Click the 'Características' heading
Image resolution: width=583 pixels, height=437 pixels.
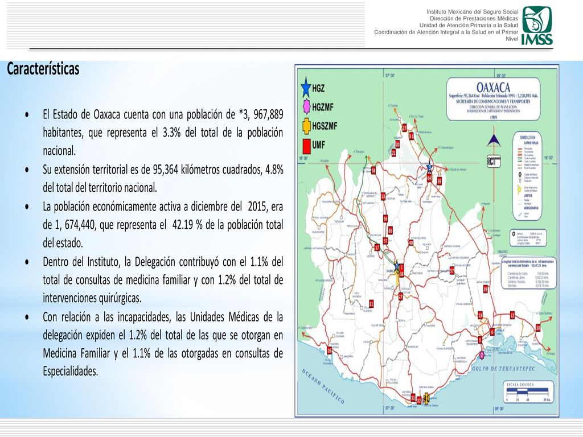pos(43,69)
